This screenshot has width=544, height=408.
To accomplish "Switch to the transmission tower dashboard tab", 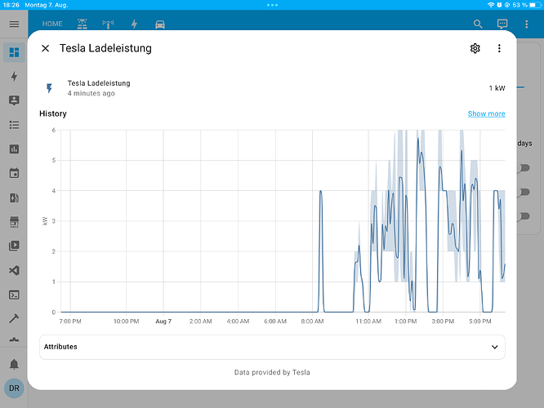I will coord(109,24).
